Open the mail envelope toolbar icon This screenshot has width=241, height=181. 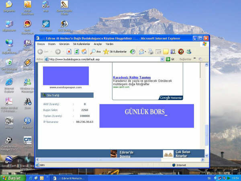coord(142,51)
